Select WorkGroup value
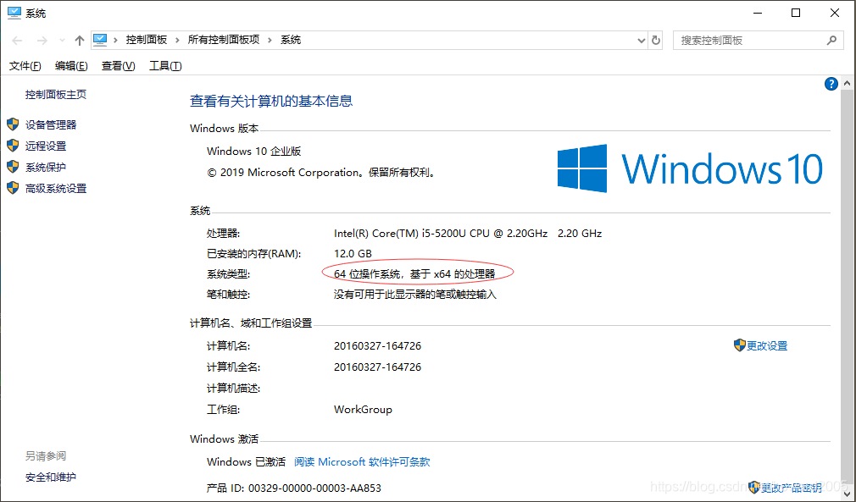 point(363,410)
